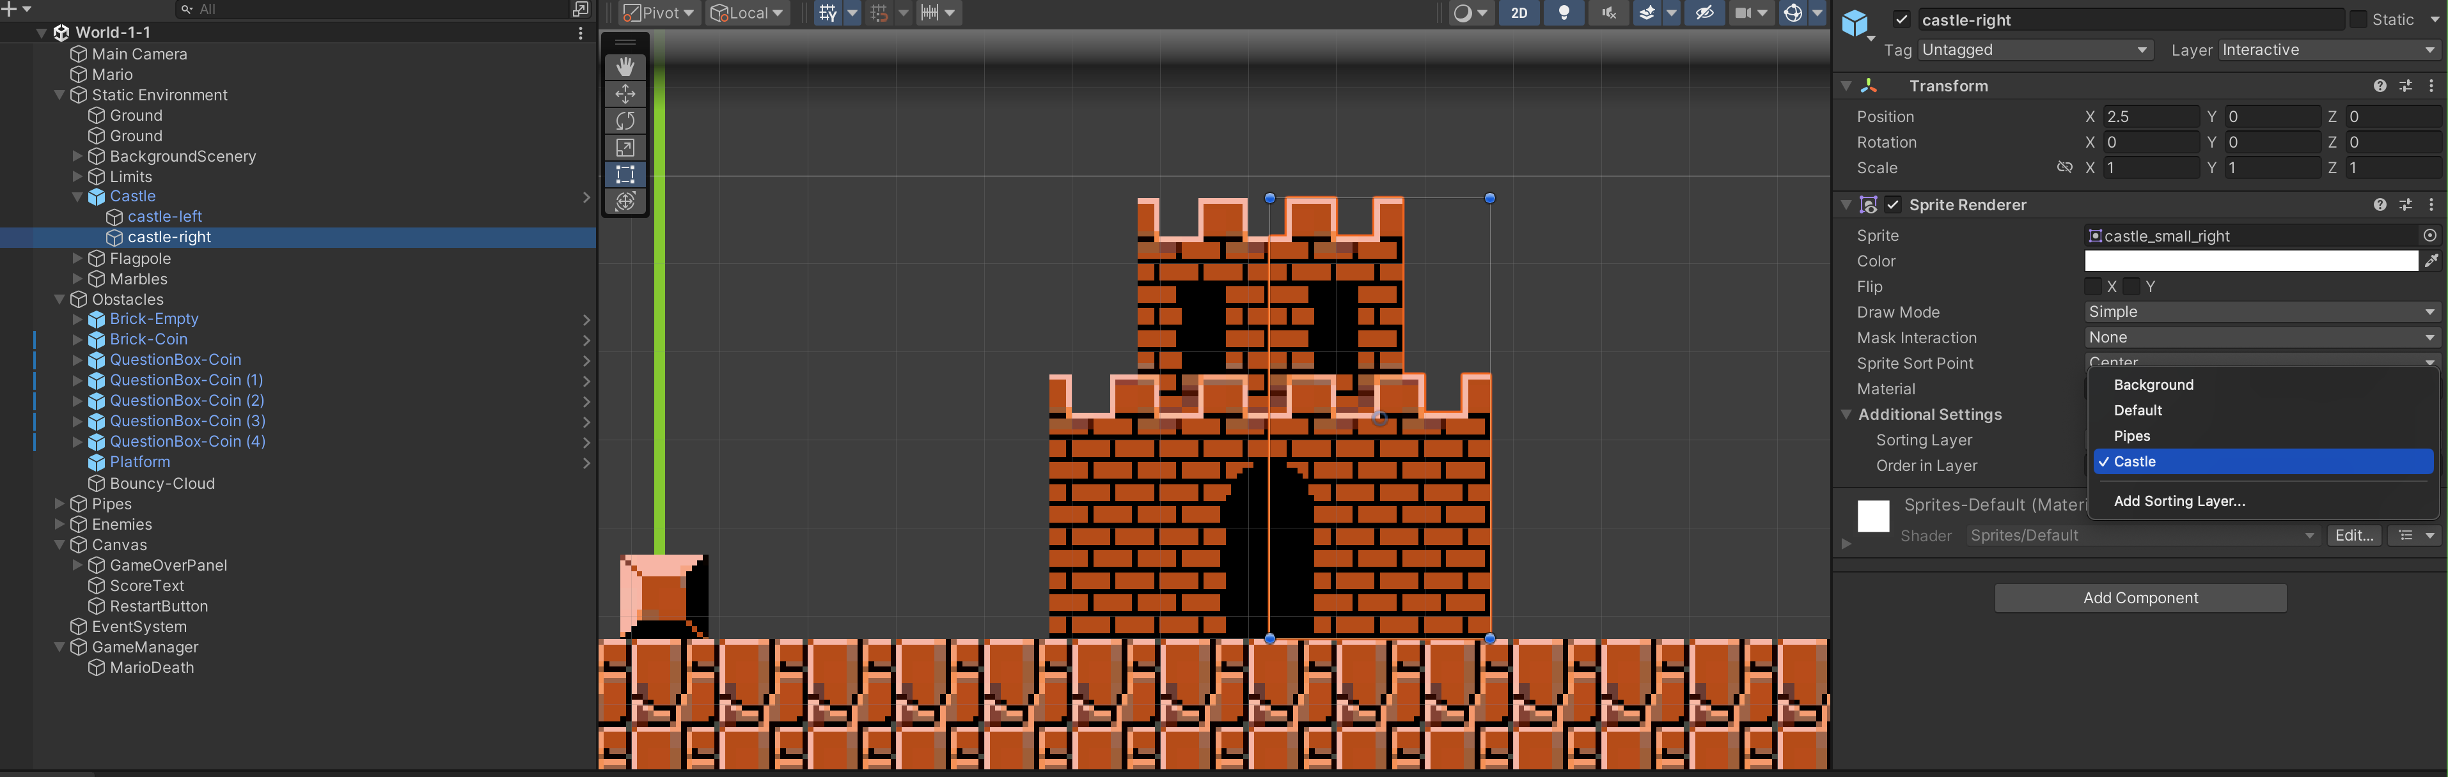Toggle Gizmos sphere icon

1793,12
